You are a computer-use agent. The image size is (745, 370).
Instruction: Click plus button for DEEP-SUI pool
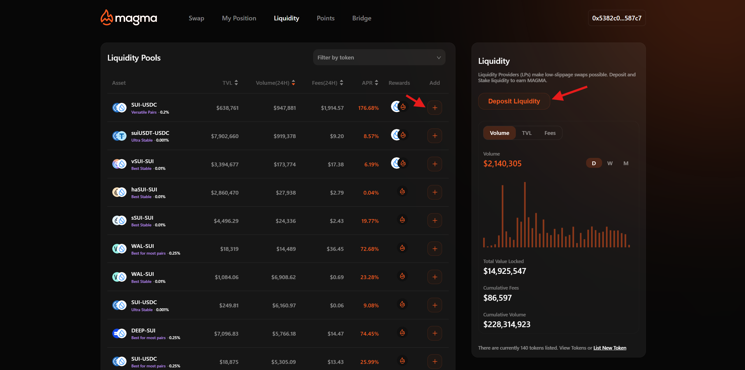tap(434, 333)
